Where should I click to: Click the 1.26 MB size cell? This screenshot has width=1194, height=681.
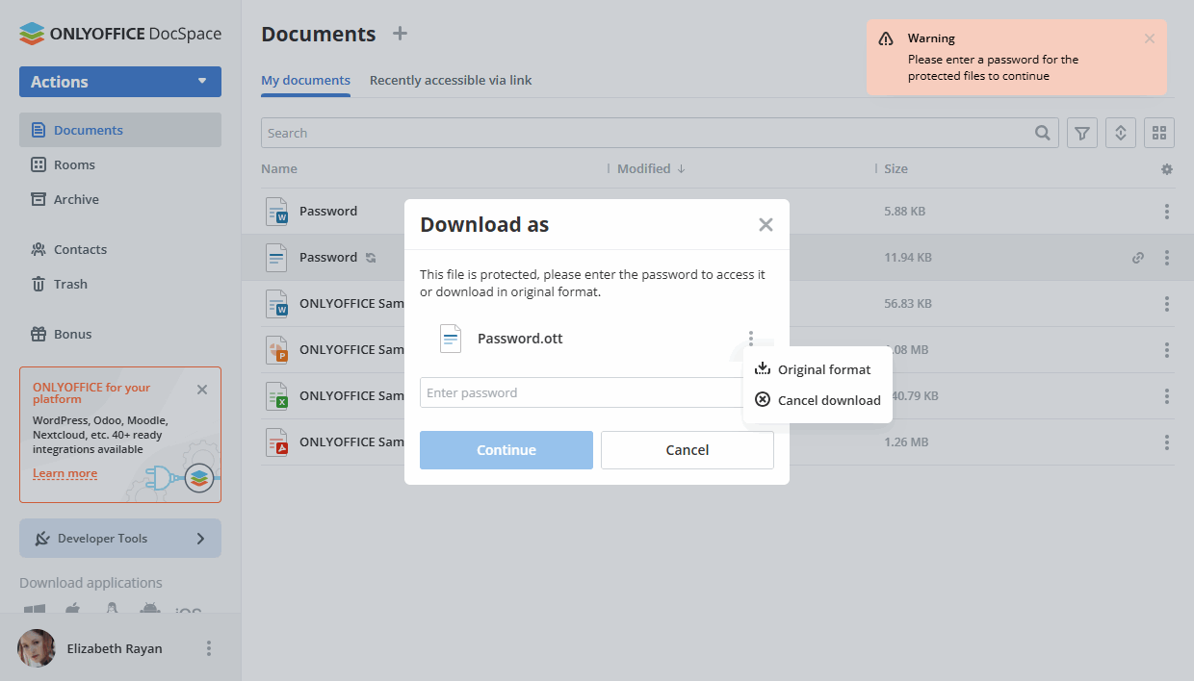point(906,442)
